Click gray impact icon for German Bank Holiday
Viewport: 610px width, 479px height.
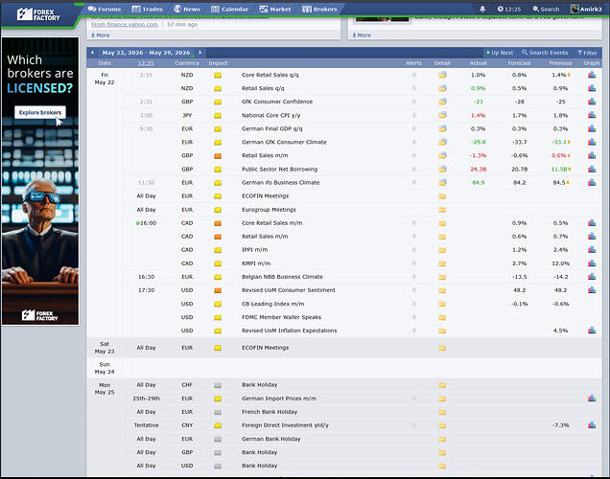[x=218, y=439]
